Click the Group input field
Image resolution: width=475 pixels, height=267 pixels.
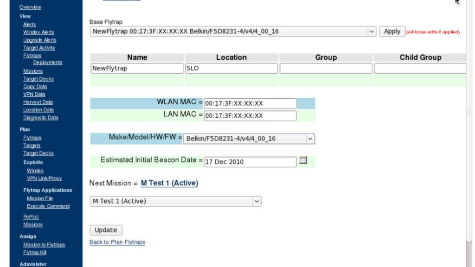click(x=326, y=69)
